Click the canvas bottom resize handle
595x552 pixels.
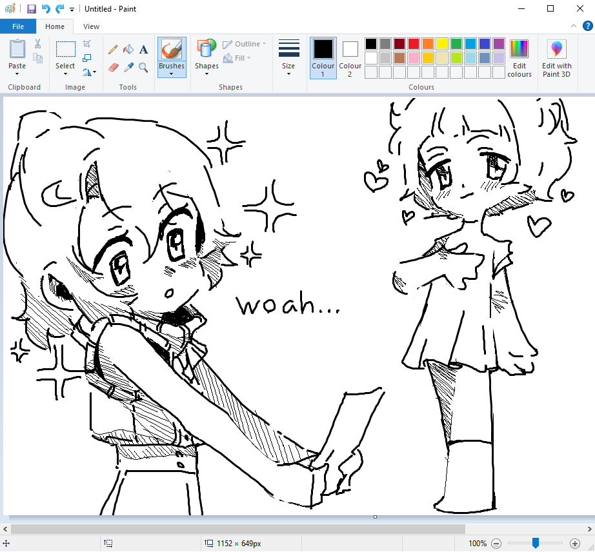pyautogui.click(x=376, y=517)
